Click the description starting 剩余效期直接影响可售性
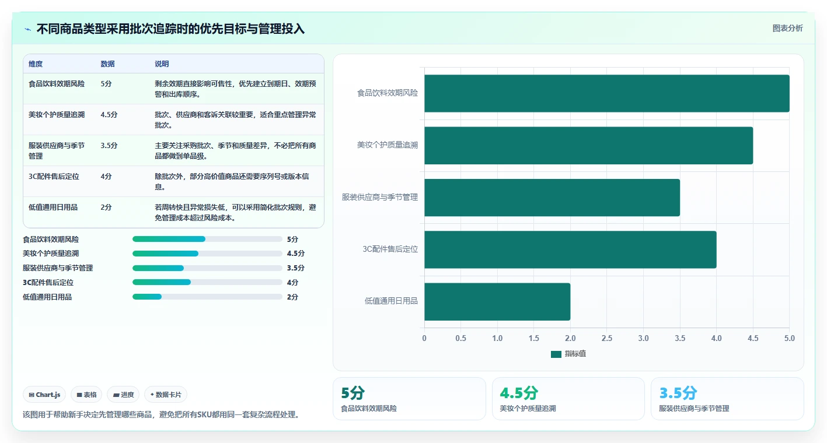 (x=236, y=89)
